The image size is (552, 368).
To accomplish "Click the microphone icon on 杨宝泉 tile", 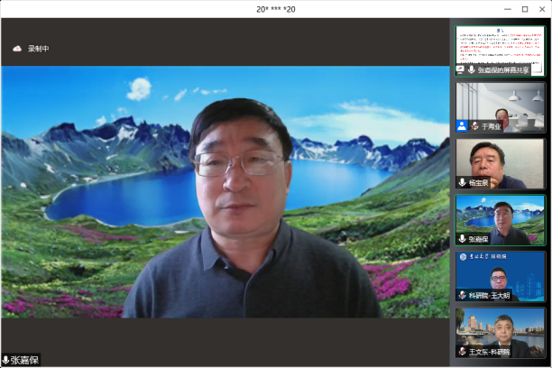I will [462, 182].
